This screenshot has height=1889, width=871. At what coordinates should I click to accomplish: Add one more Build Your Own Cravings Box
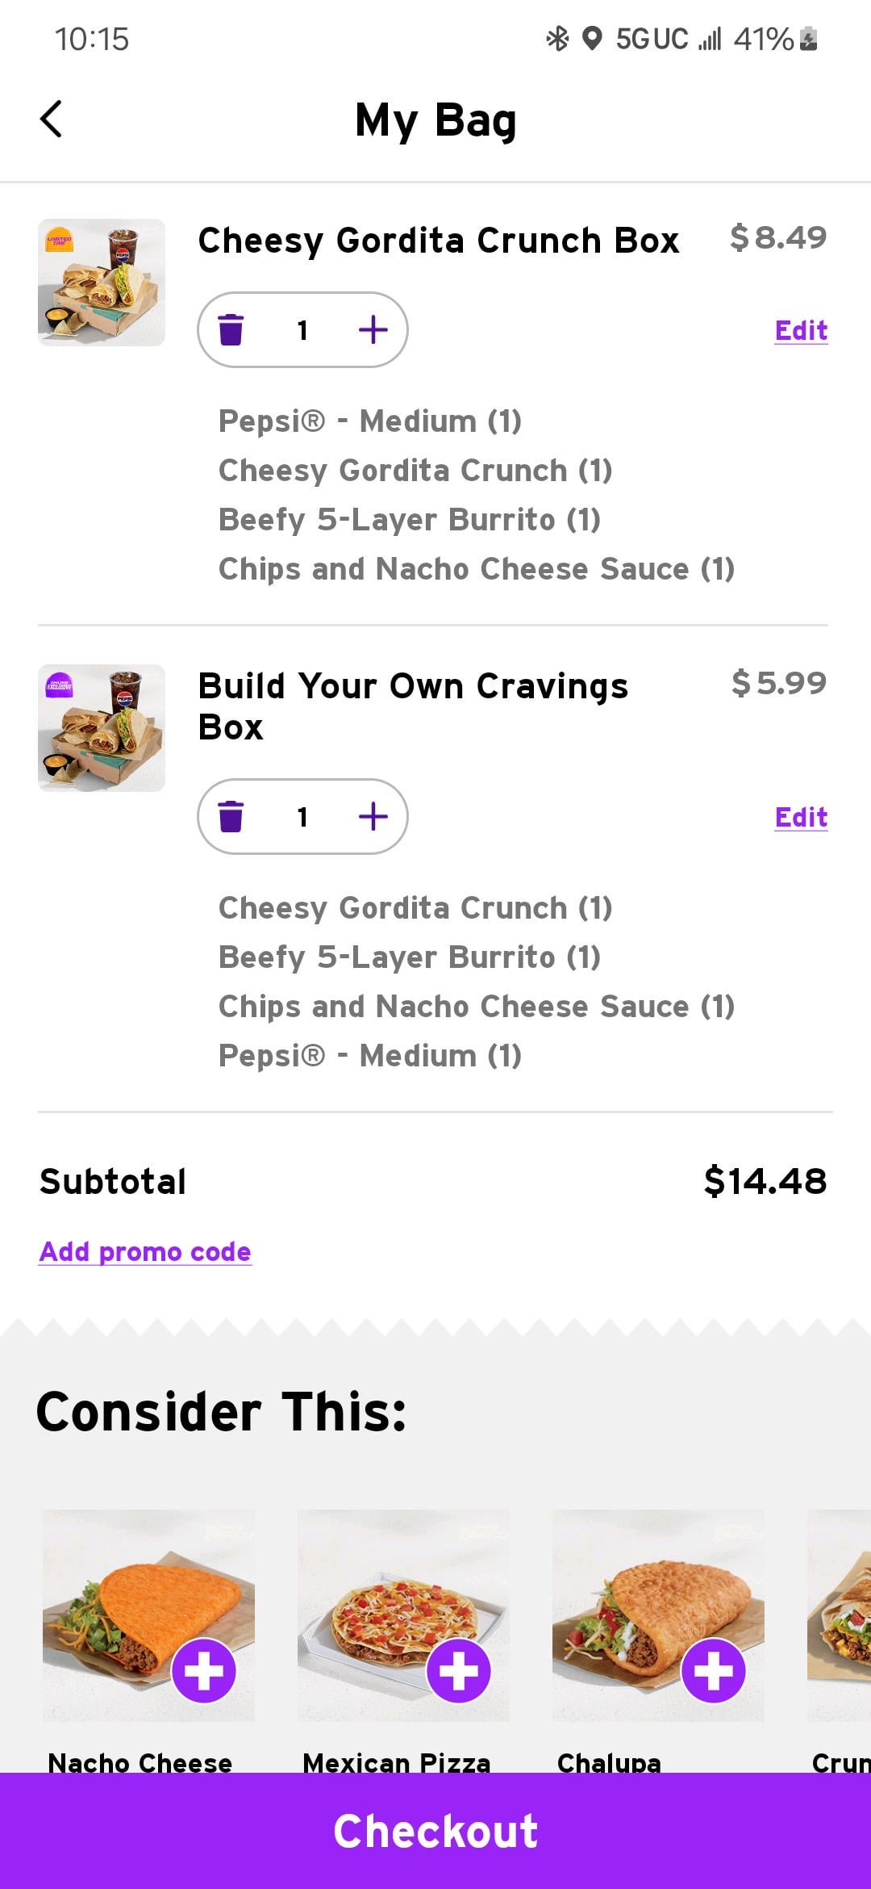(373, 816)
